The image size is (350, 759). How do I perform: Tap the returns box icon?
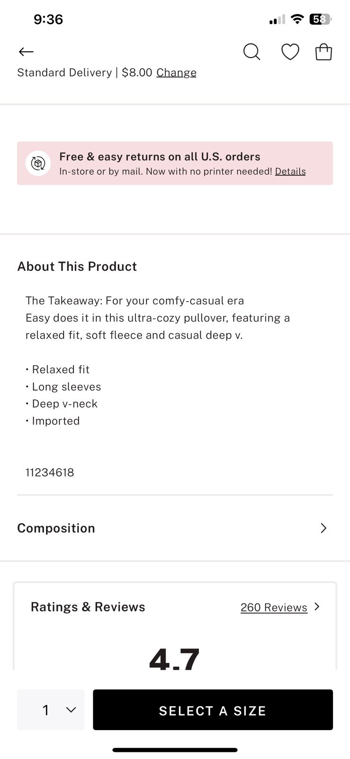tap(38, 163)
